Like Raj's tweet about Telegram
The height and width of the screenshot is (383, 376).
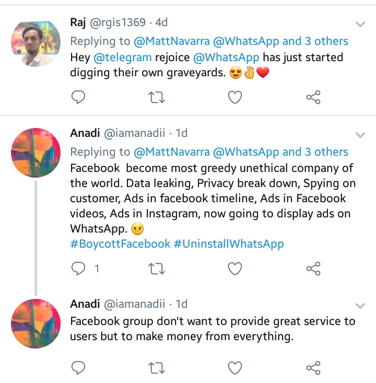[236, 97]
